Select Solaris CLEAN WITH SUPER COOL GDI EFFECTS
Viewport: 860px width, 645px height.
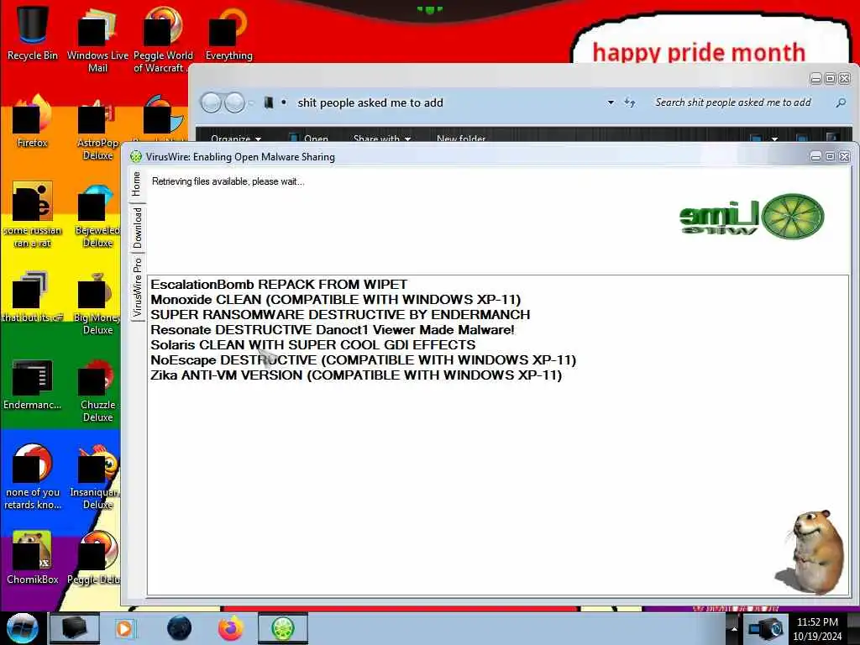tap(312, 345)
